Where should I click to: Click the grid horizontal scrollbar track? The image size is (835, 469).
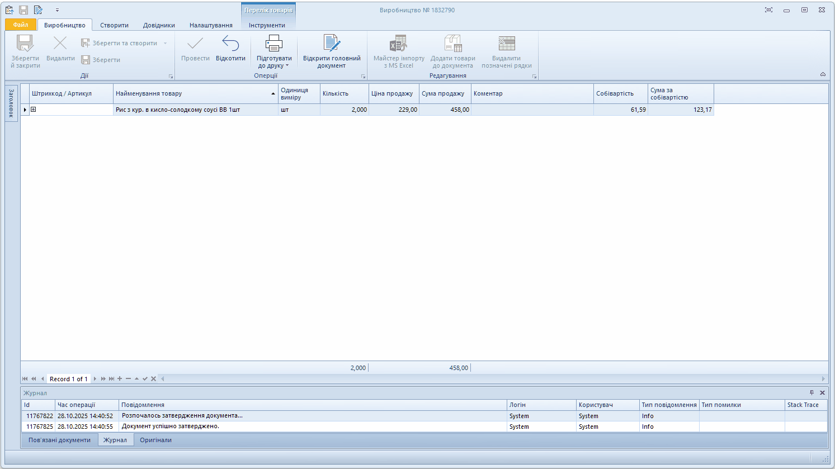(x=492, y=379)
